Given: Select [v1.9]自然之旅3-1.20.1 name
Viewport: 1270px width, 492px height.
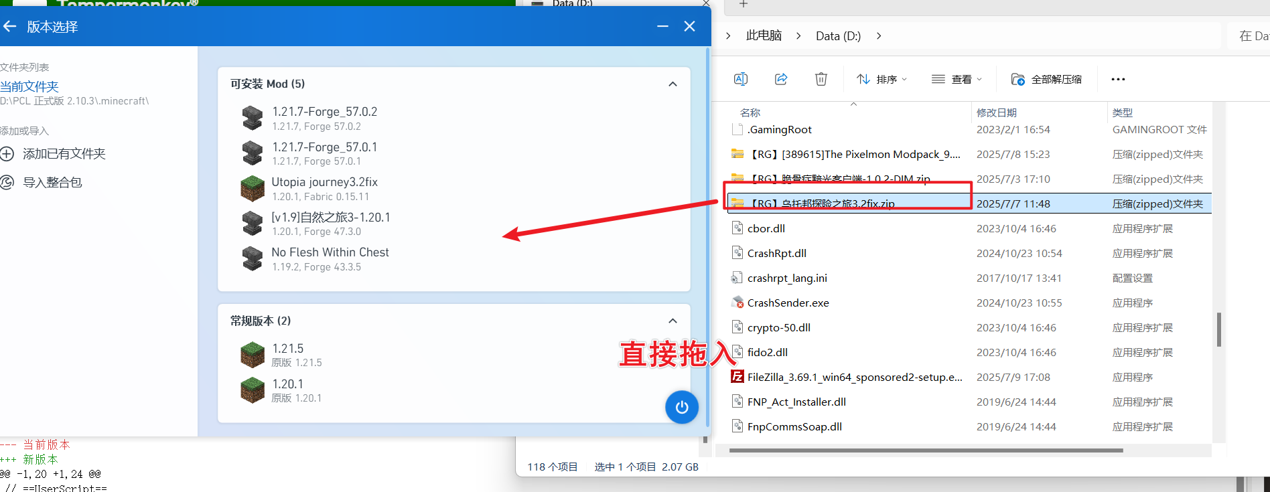Looking at the screenshot, I should [x=330, y=218].
